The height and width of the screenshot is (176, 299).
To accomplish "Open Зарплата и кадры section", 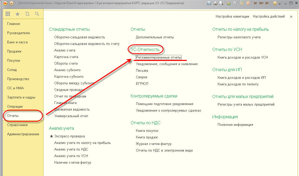I will coord(21,97).
